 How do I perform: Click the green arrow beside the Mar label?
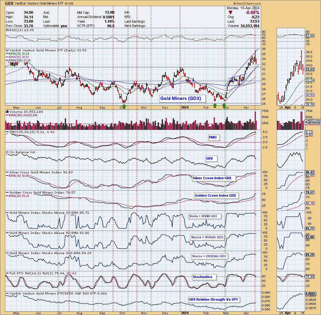click(x=224, y=106)
